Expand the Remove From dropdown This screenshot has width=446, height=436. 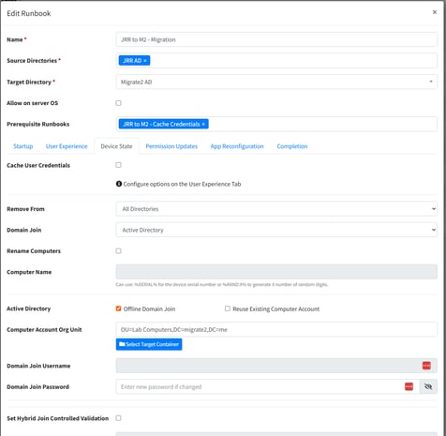(276, 209)
